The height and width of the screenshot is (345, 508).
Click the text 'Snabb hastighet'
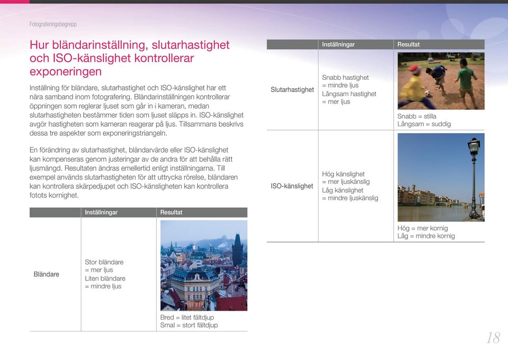(346, 77)
